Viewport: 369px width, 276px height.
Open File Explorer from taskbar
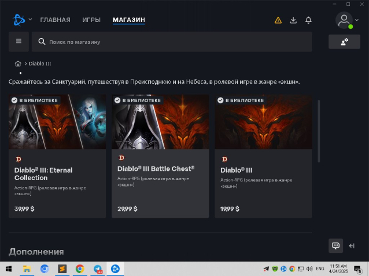27,268
